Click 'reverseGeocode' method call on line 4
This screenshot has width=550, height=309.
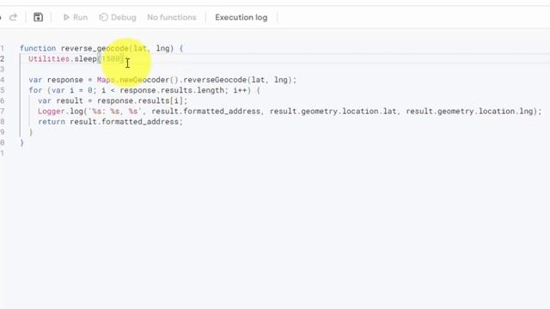click(x=215, y=80)
